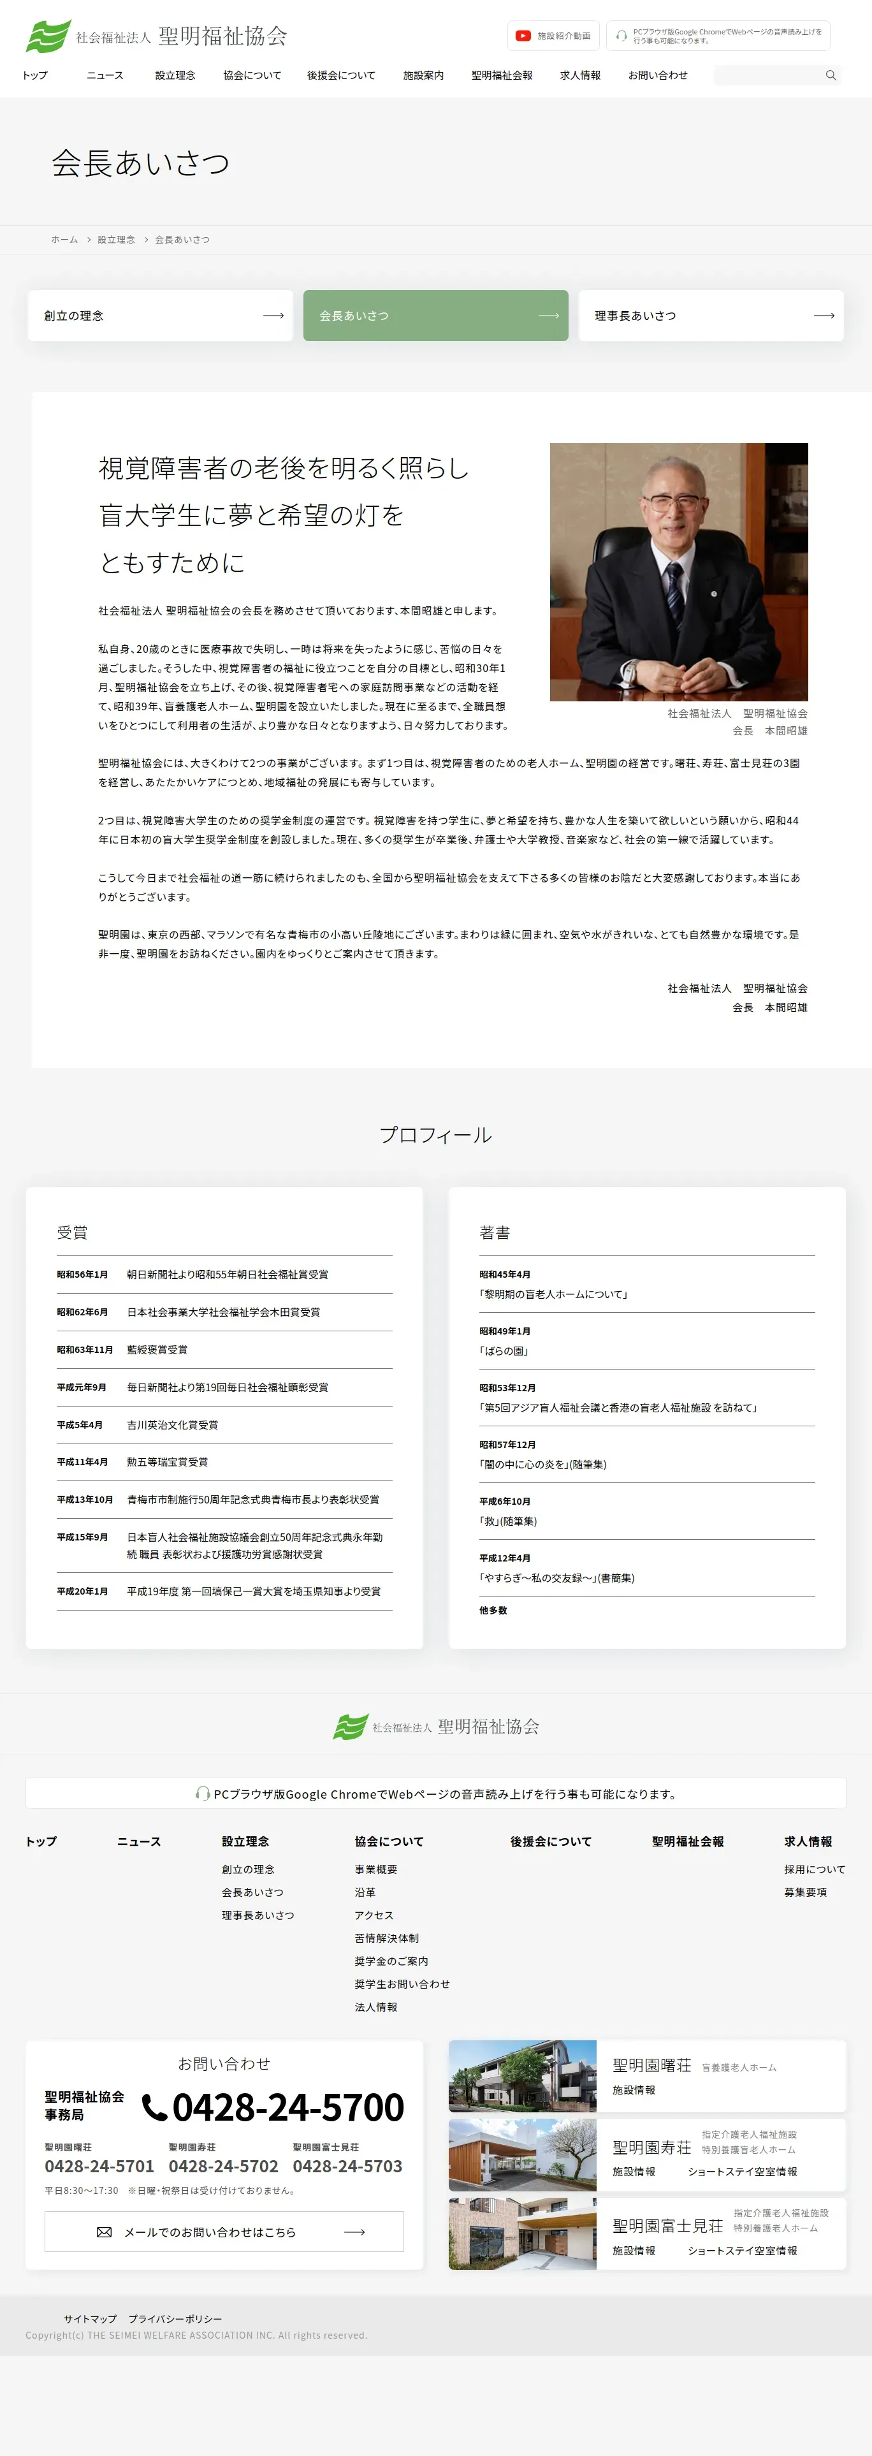Click footer 採用について link
Screen dimensions: 872x2456
point(815,1869)
